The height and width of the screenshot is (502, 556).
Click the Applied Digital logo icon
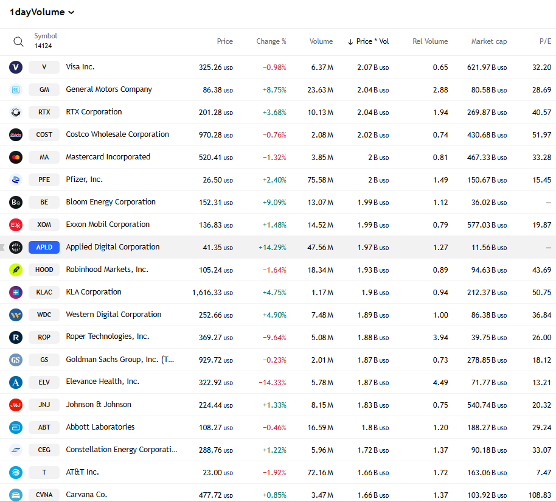(x=16, y=247)
